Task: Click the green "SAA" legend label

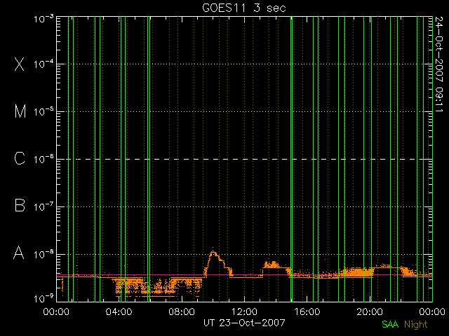Action: 390,324
